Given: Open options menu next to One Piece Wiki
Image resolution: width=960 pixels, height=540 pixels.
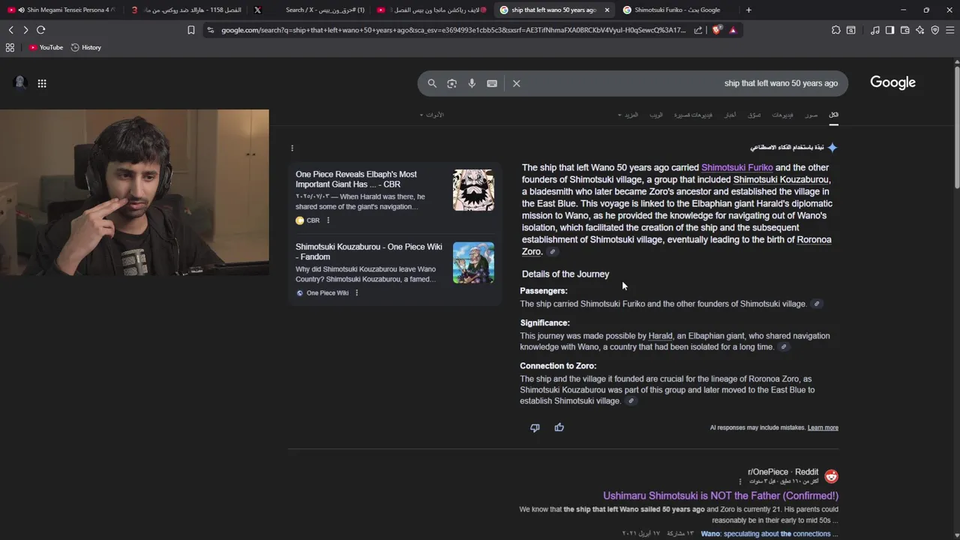Looking at the screenshot, I should [356, 292].
